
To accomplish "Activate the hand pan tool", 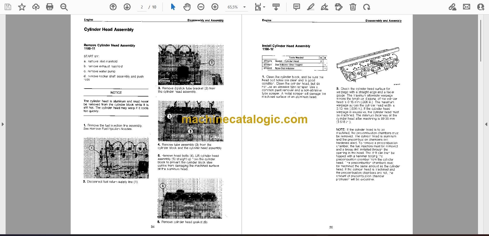I will point(187,7).
